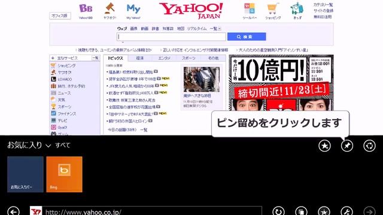Image resolution: width=383 pixels, height=215 pixels.
Task: Click the pin site icon in favorites bar
Action: [x=347, y=146]
